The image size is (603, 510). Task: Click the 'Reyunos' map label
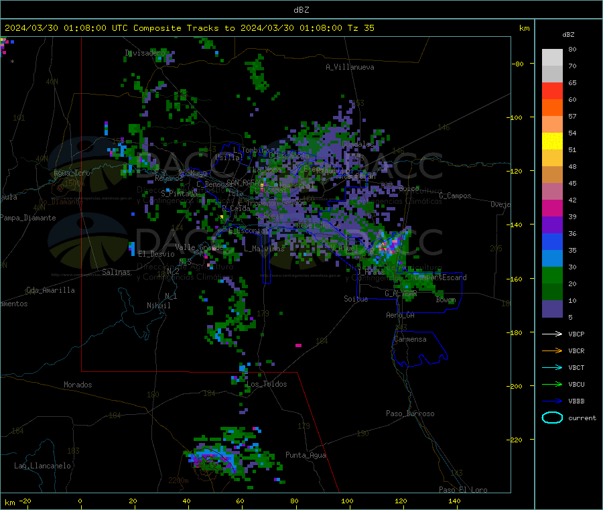coord(169,178)
